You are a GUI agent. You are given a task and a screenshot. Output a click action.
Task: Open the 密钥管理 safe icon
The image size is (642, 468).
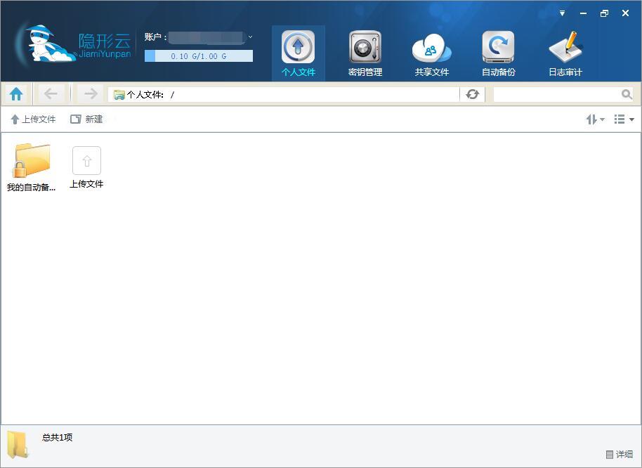click(x=365, y=47)
